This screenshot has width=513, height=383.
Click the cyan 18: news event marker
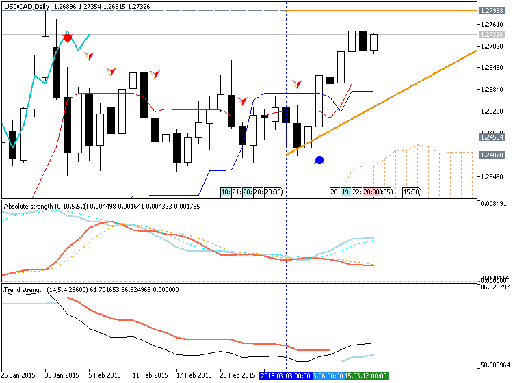pyautogui.click(x=226, y=192)
